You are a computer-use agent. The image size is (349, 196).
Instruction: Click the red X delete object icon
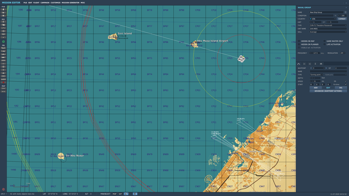3,82
